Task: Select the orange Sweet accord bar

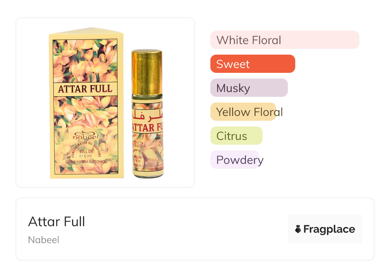Action: pyautogui.click(x=252, y=64)
